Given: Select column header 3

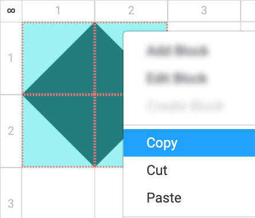Looking at the screenshot, I should 204,11.
